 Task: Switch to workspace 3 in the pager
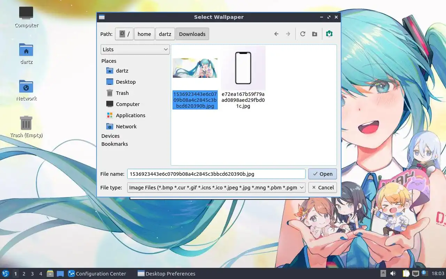tap(32, 274)
